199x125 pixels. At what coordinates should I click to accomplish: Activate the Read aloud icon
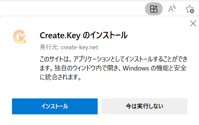click(172, 9)
